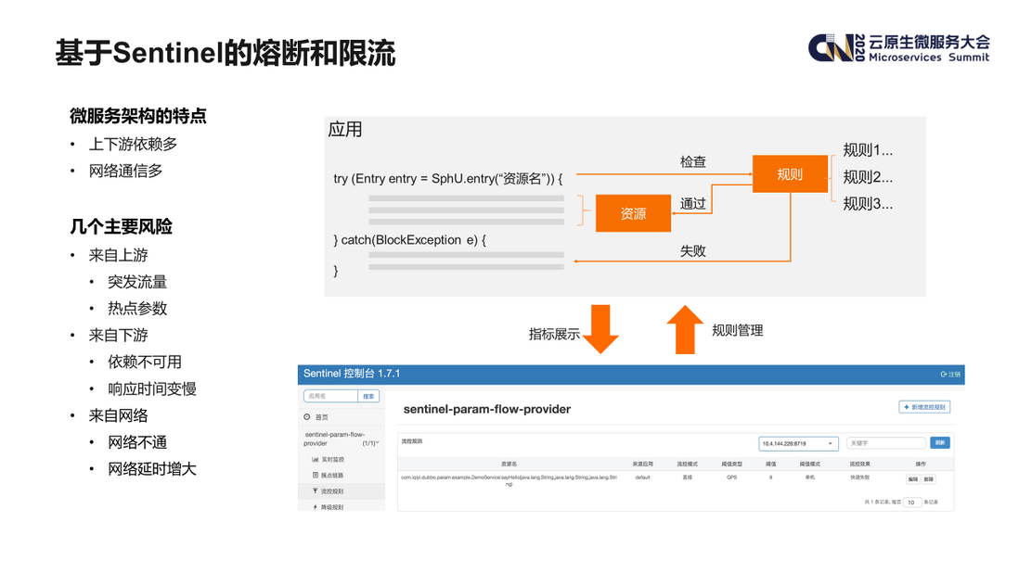Open 降级规则 degrade rules in sidebar
The height and width of the screenshot is (573, 1019).
point(329,507)
